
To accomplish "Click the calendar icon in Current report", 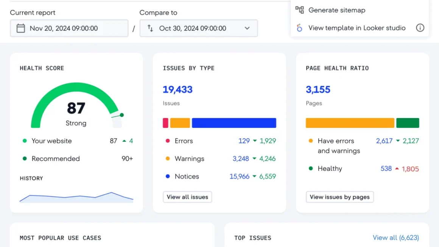I will pos(20,28).
